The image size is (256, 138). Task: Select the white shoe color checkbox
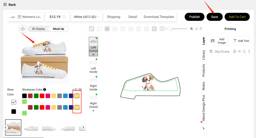14,102
